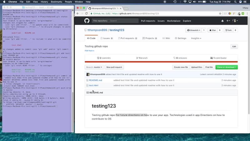Viewport: 250px width, 141px height.
Task: Click the tthompson899 owner link
Action: [x=97, y=30]
